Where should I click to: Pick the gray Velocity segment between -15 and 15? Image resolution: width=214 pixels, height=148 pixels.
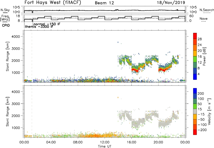coord(195,111)
